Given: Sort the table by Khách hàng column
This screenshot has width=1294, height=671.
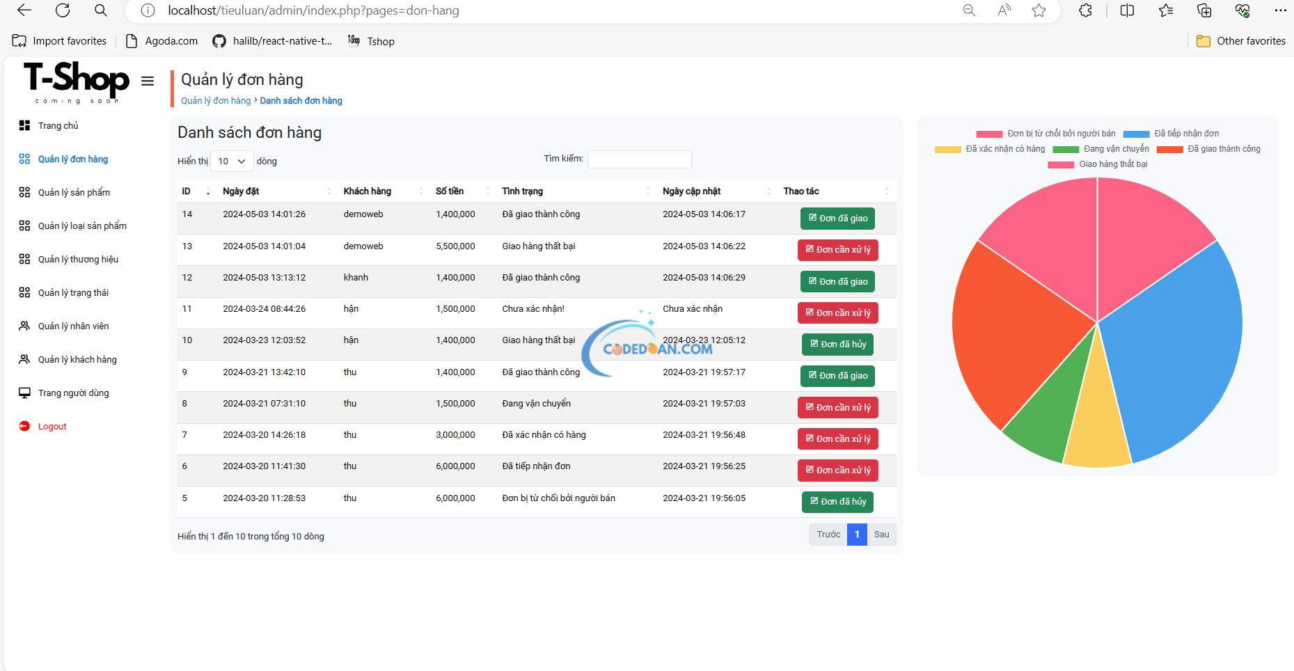Looking at the screenshot, I should (x=384, y=191).
